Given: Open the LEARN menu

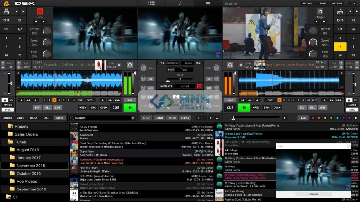Looking at the screenshot, I should (x=322, y=3).
